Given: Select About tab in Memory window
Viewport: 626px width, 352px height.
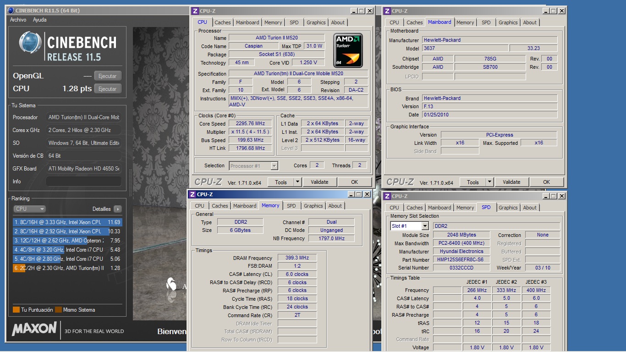Looking at the screenshot, I should pyautogui.click(x=335, y=206).
